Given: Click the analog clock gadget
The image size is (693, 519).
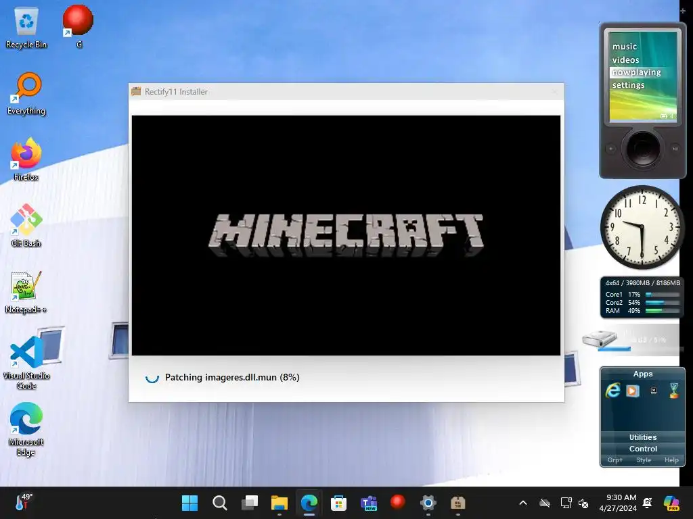Looking at the screenshot, I should (x=641, y=227).
